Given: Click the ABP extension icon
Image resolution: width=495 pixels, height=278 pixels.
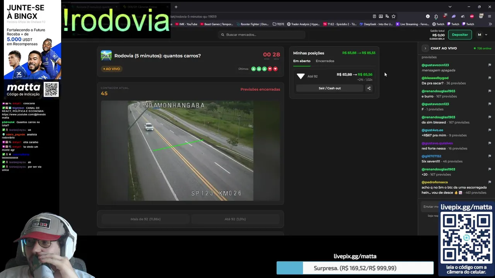Looking at the screenshot, I should 472,16.
